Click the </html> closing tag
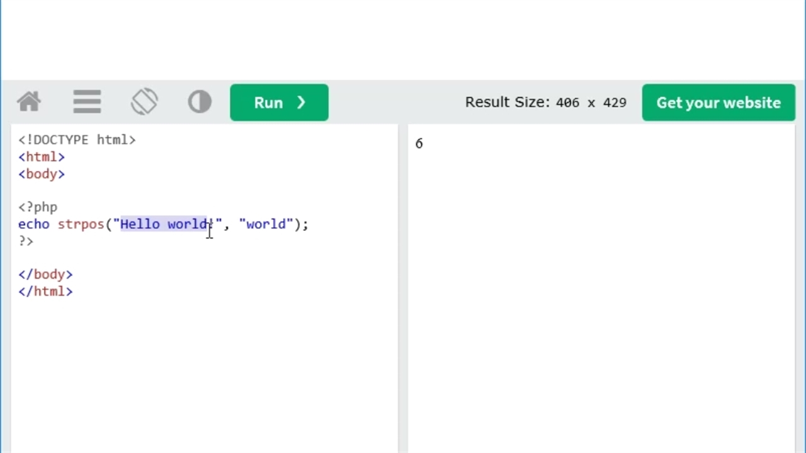 (x=45, y=291)
